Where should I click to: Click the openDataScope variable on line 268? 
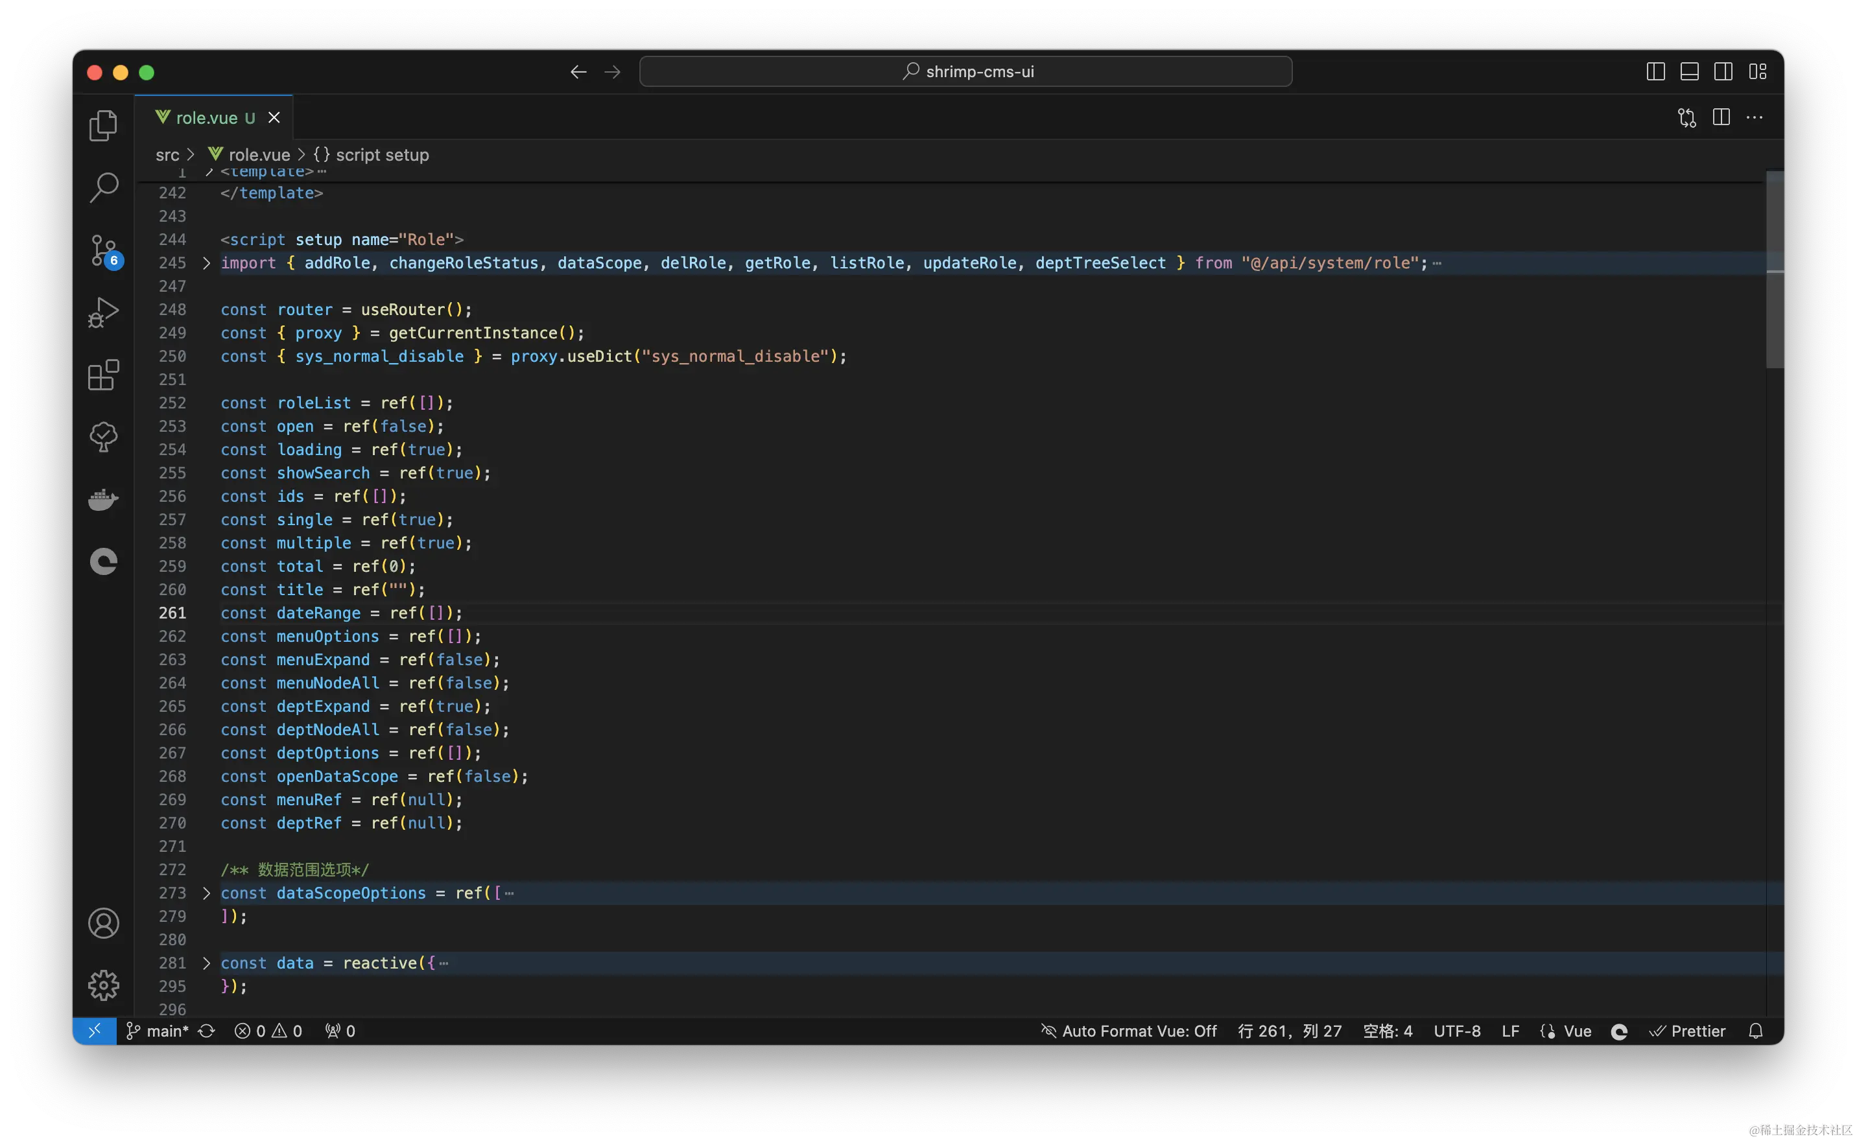[337, 777]
